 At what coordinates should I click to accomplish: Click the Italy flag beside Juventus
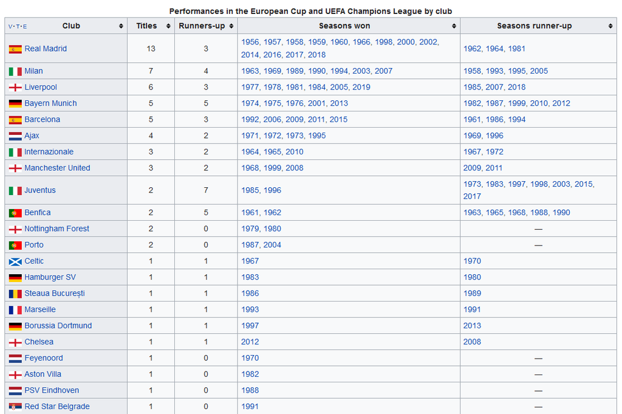15,190
